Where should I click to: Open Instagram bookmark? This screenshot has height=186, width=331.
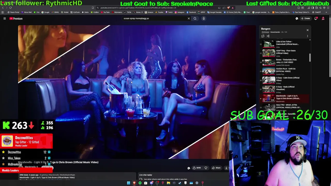point(179,12)
